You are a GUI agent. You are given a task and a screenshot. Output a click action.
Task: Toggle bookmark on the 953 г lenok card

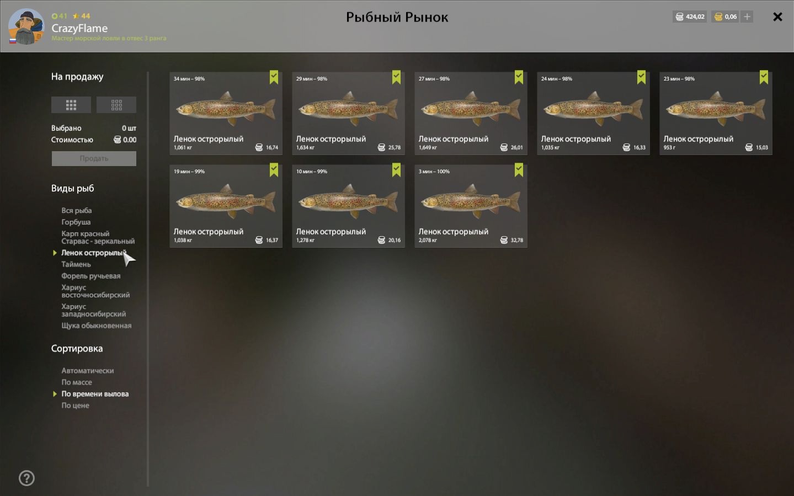pos(764,77)
